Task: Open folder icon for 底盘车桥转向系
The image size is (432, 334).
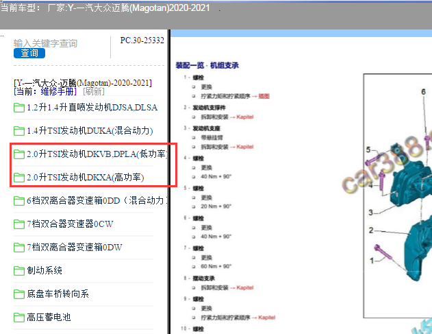Action: coord(19,294)
